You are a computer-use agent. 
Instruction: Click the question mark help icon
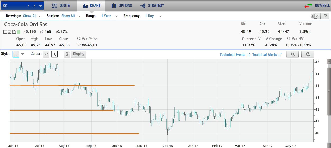tap(325, 16)
